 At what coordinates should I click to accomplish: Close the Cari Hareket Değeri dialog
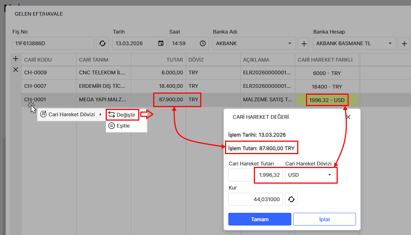click(x=348, y=117)
